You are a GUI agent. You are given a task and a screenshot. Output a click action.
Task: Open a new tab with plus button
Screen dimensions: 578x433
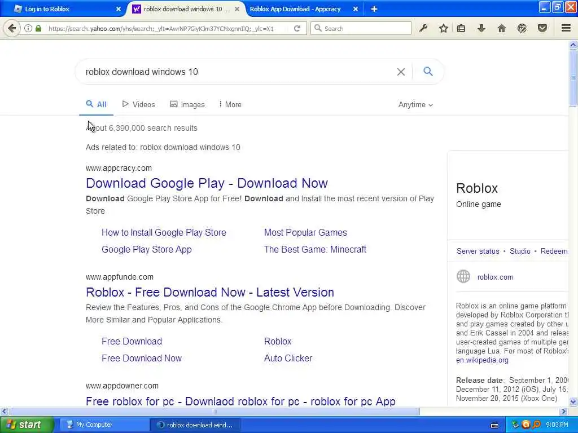[374, 9]
